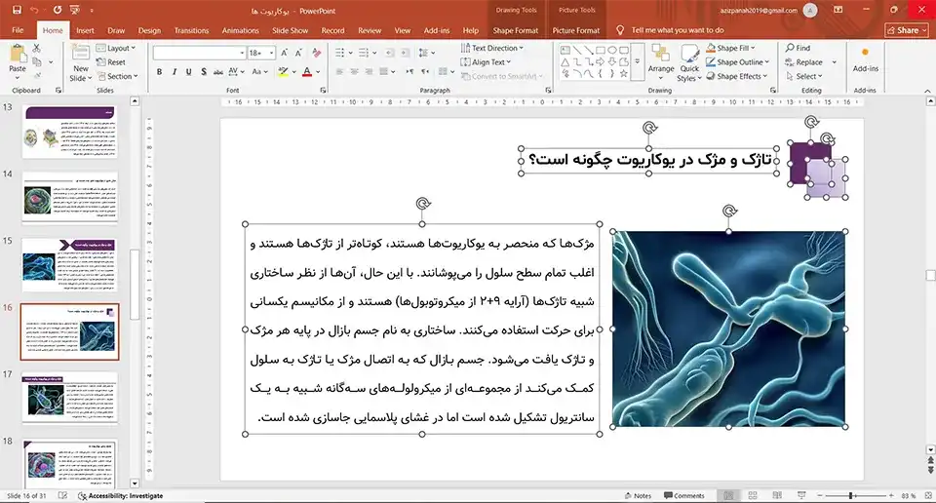Toggle text Shadow
The image size is (936, 503).
click(204, 71)
